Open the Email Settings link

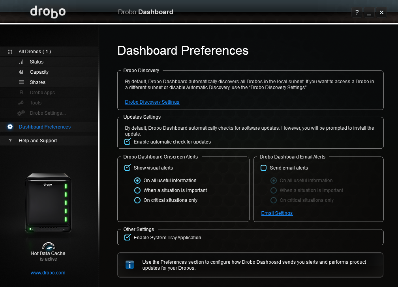(277, 213)
